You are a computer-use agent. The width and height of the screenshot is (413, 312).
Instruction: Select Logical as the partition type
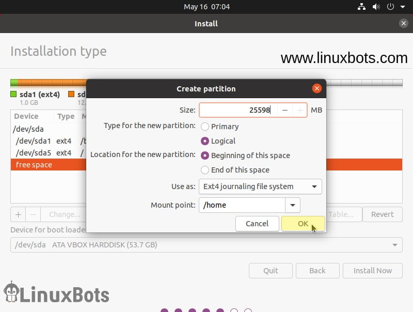206,141
